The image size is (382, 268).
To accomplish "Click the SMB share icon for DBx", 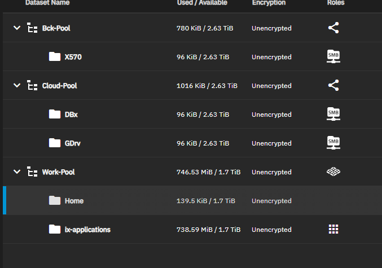I will (x=333, y=114).
